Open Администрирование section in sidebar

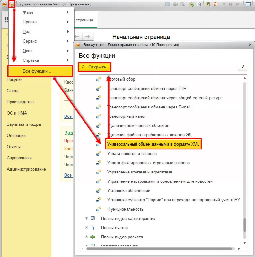click(26, 169)
